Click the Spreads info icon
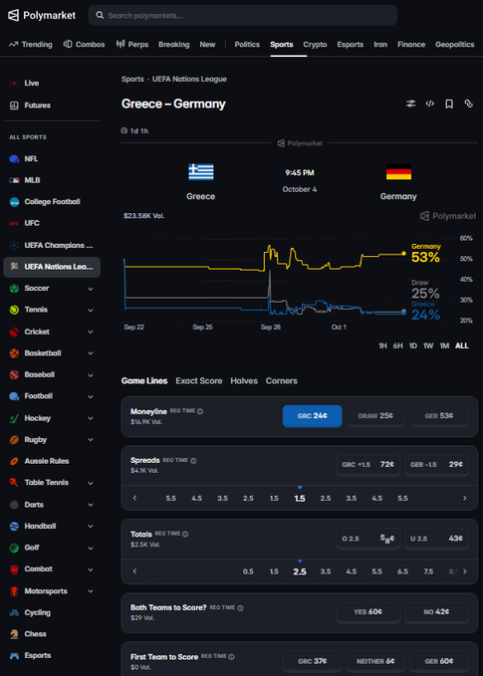483x676 pixels. click(193, 460)
